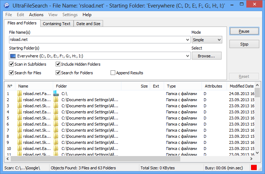Screen dimensions: 265x174
Task: Click the name folder icon in row 10
Action: pyautogui.click(x=19, y=148)
